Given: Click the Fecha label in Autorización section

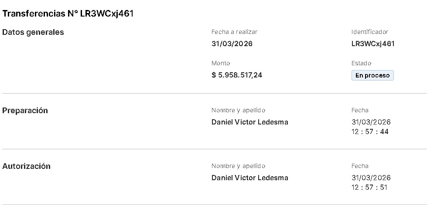Looking at the screenshot, I should (x=360, y=166).
